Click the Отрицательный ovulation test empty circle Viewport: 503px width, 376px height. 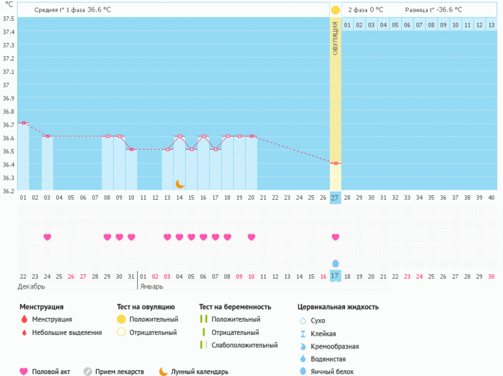pos(121,333)
